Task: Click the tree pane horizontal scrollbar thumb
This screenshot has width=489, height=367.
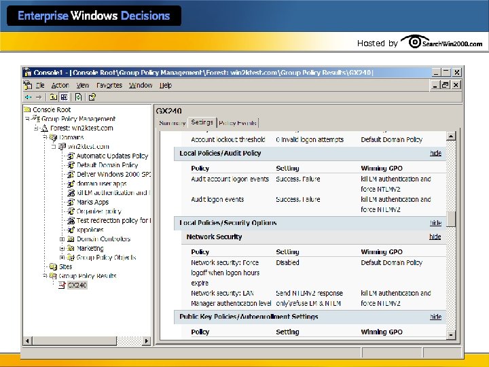Action: coord(74,341)
